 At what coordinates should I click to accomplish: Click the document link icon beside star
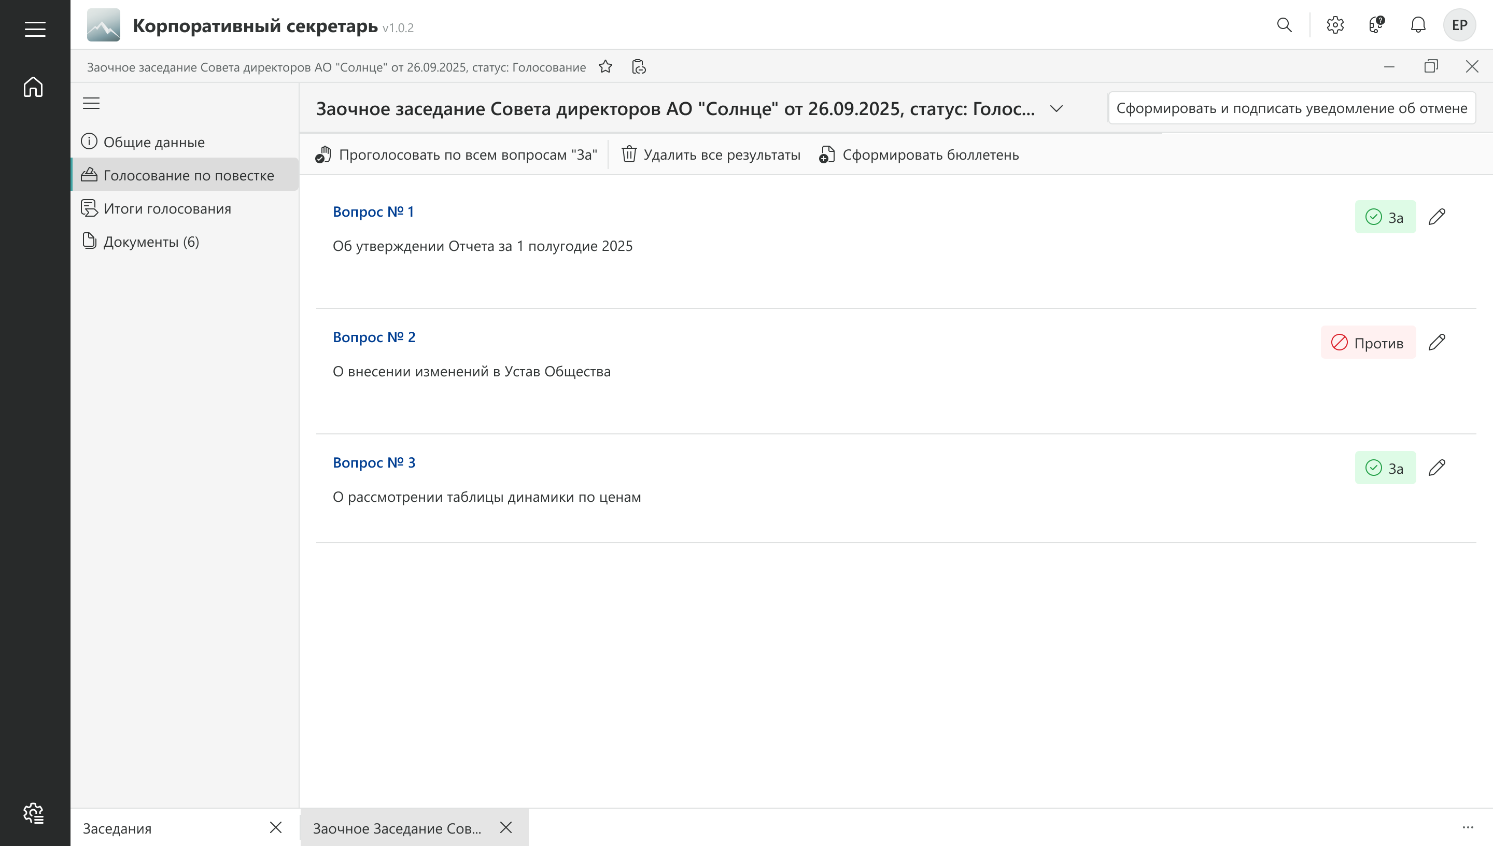coord(639,67)
